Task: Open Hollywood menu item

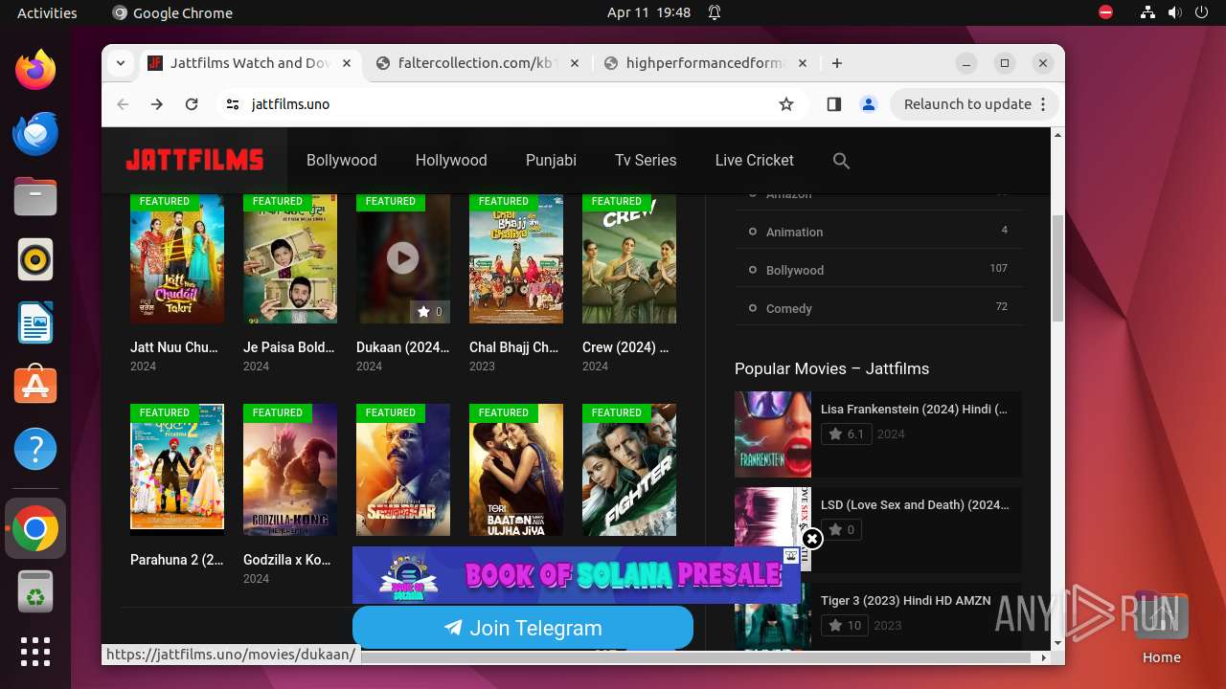Action: (451, 161)
